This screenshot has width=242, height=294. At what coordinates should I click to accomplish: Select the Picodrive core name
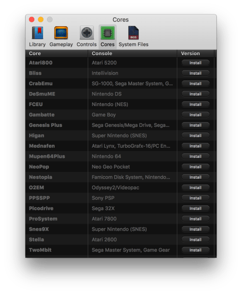point(41,208)
